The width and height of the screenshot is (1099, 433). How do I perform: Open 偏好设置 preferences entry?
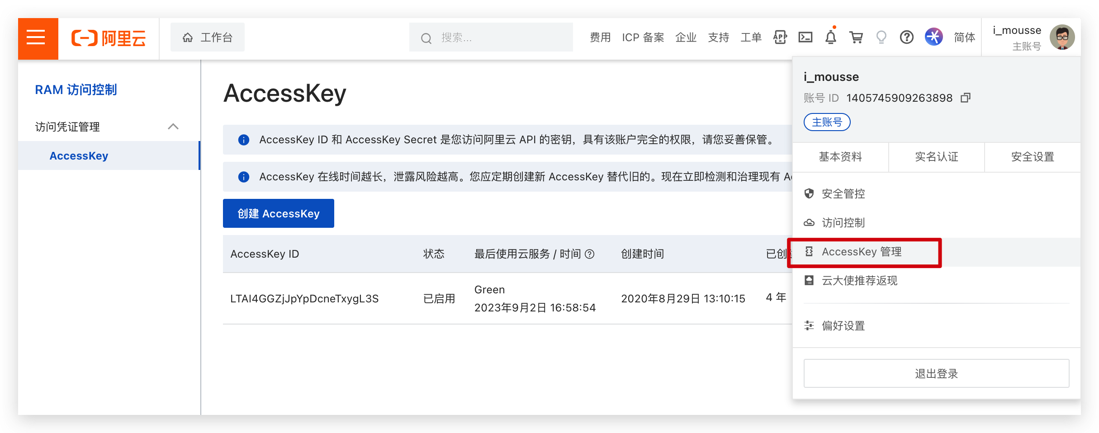pos(937,325)
